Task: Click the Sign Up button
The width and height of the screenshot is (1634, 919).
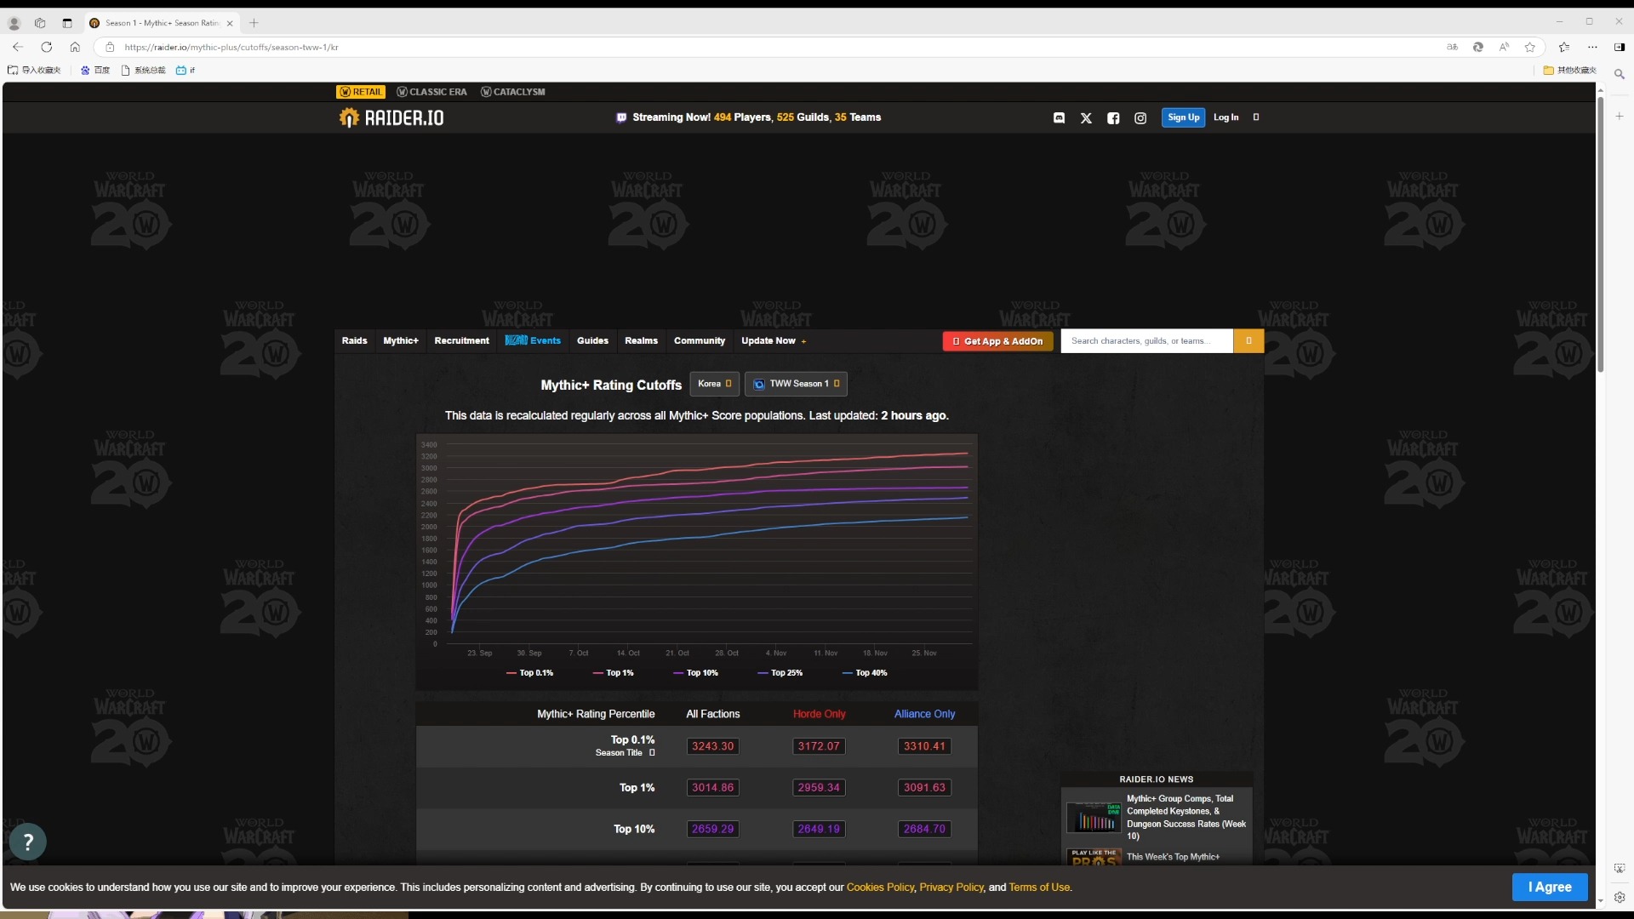Action: (1184, 117)
